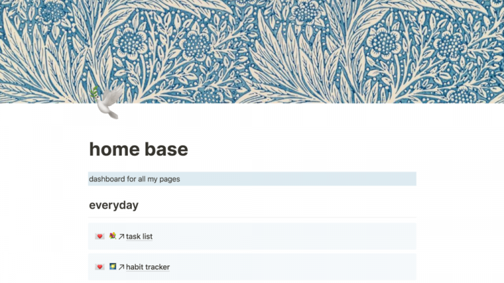Open the habit tracker page link
Viewport: 504px width, 283px height.
tap(148, 267)
